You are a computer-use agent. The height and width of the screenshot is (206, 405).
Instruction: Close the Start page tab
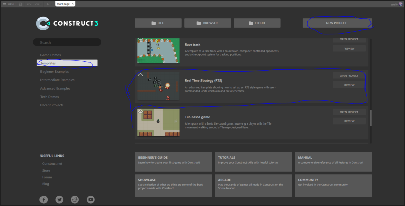pos(73,4)
